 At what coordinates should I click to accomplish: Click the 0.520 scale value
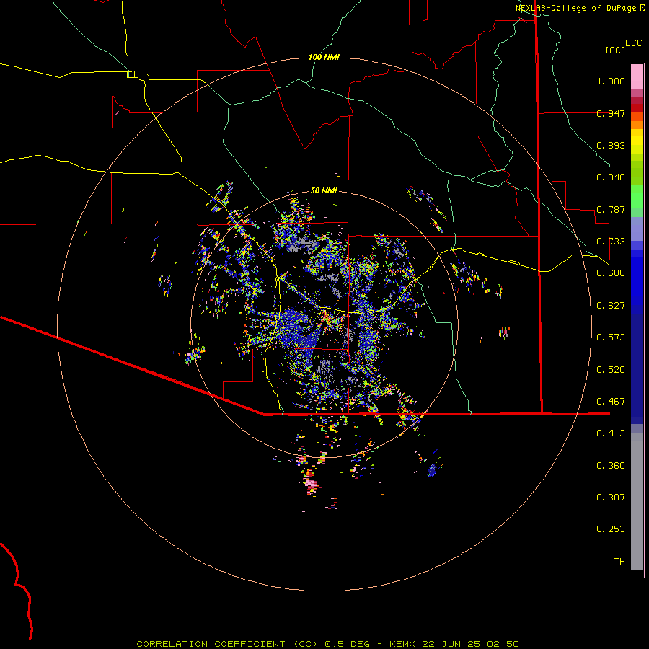coord(611,370)
